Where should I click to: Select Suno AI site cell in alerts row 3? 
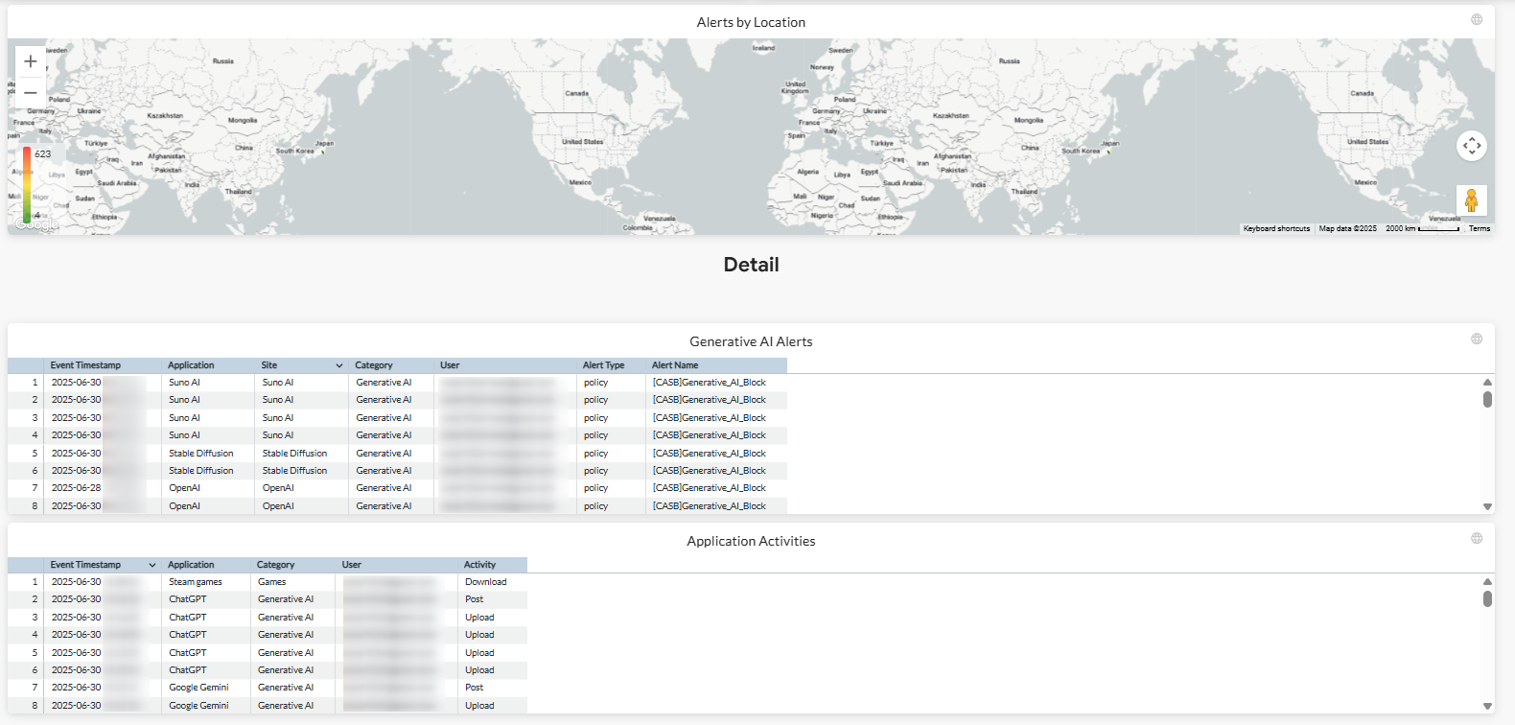pyautogui.click(x=278, y=418)
